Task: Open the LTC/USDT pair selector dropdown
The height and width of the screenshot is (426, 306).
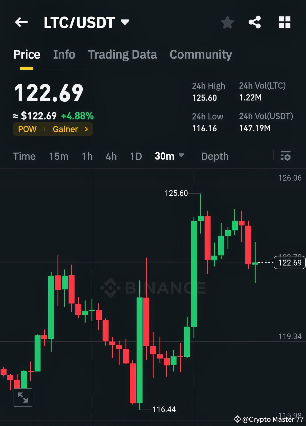Action: 126,22
